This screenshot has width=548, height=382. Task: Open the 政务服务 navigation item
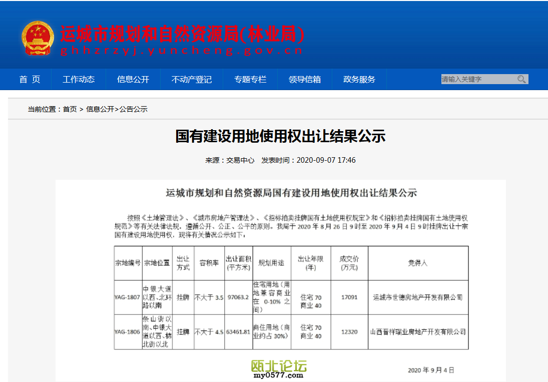pos(359,80)
